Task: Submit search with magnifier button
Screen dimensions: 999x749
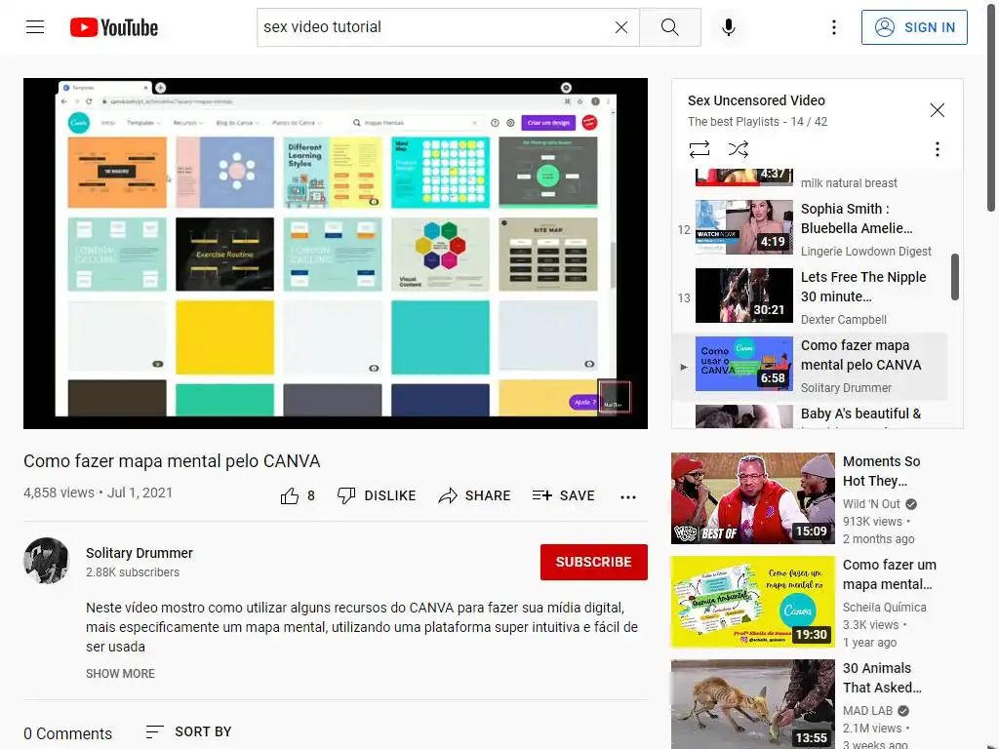Action: (x=669, y=27)
